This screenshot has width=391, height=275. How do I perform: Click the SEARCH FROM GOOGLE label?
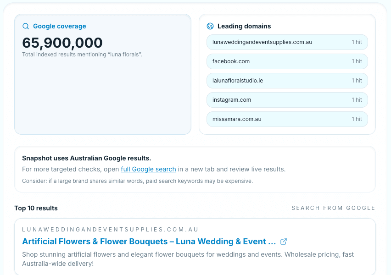click(333, 208)
